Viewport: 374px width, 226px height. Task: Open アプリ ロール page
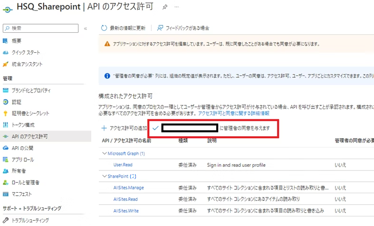click(23, 160)
